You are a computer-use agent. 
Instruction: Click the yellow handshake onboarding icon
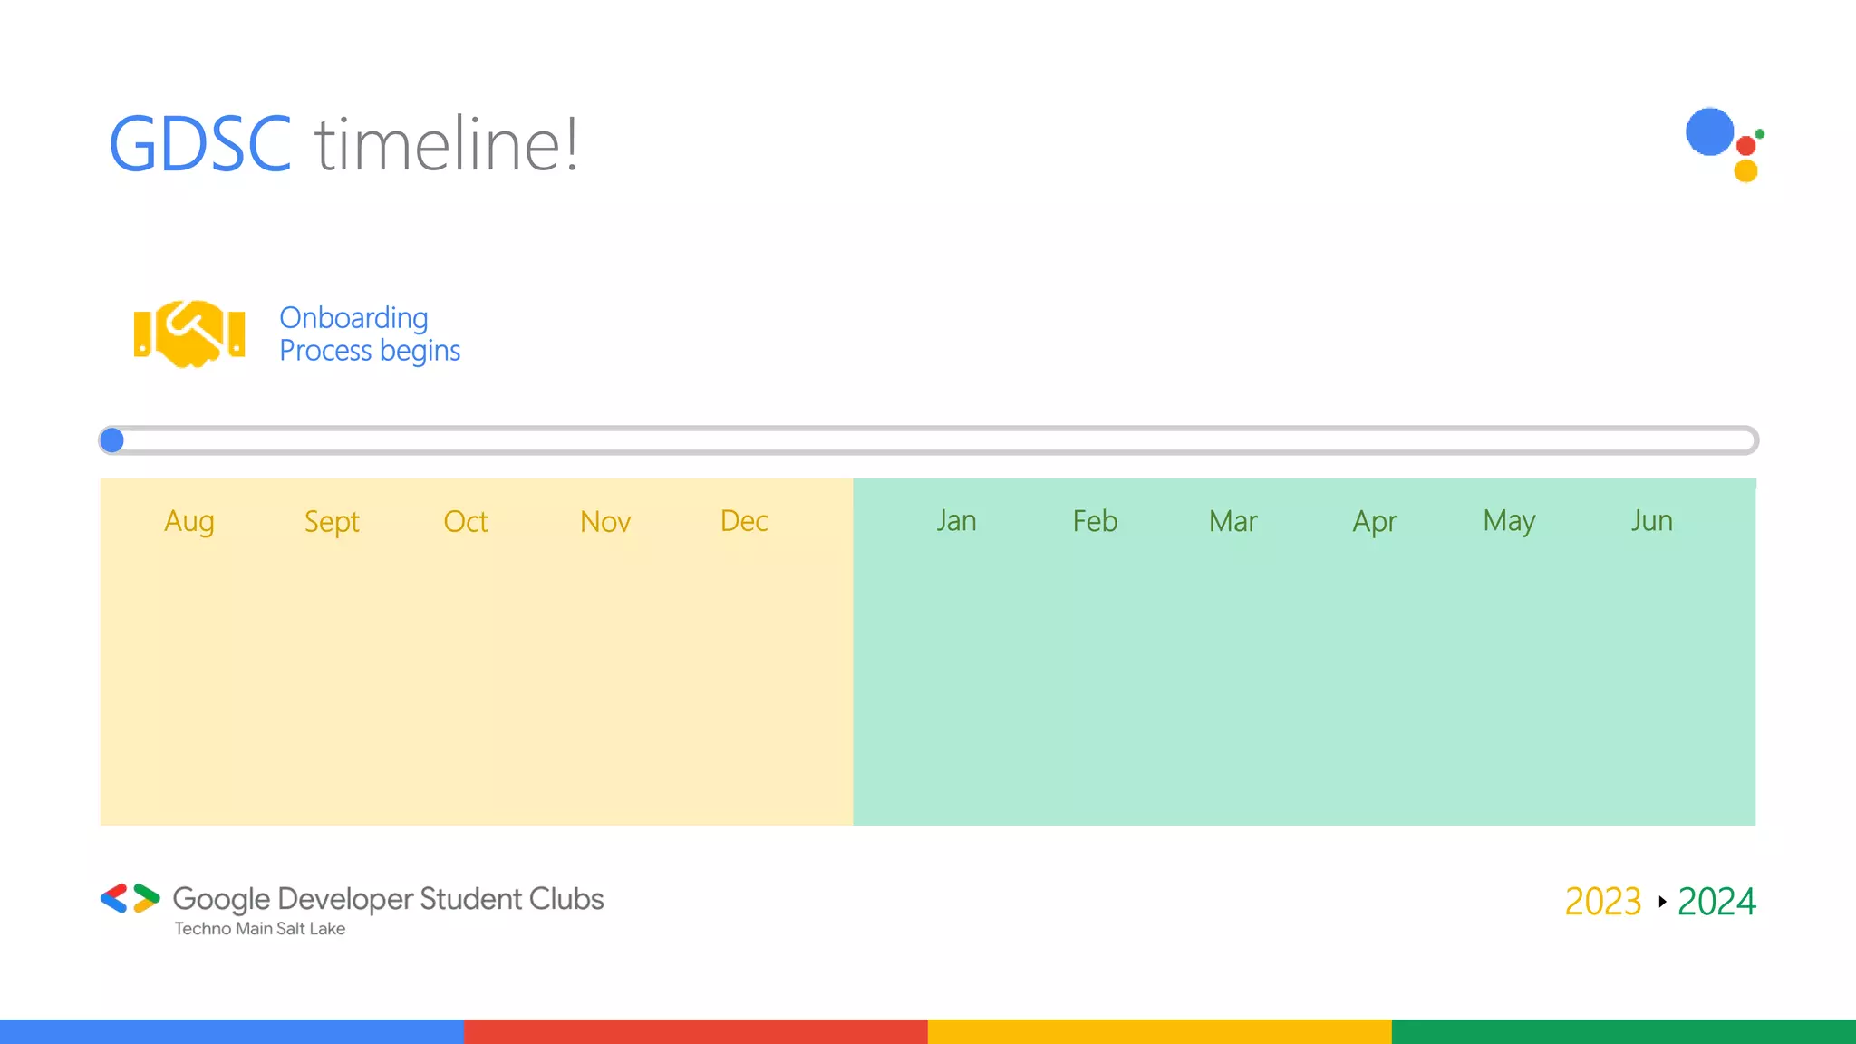189,333
